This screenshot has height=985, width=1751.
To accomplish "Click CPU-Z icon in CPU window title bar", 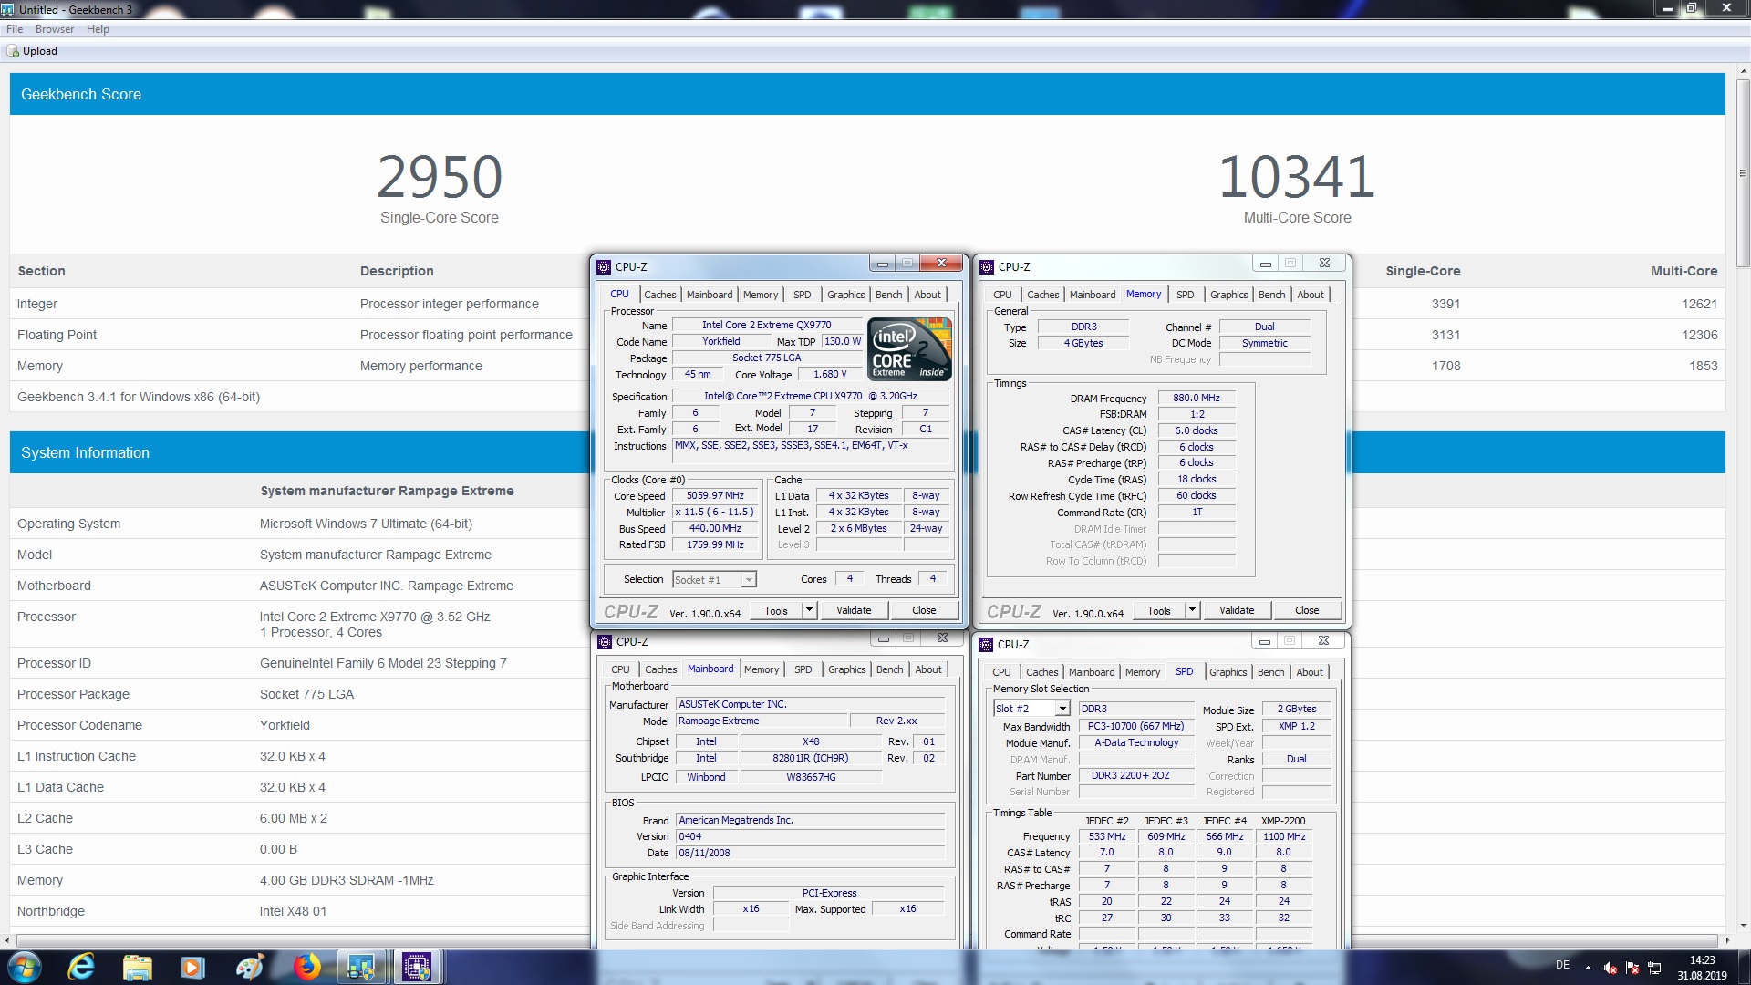I will pos(604,267).
